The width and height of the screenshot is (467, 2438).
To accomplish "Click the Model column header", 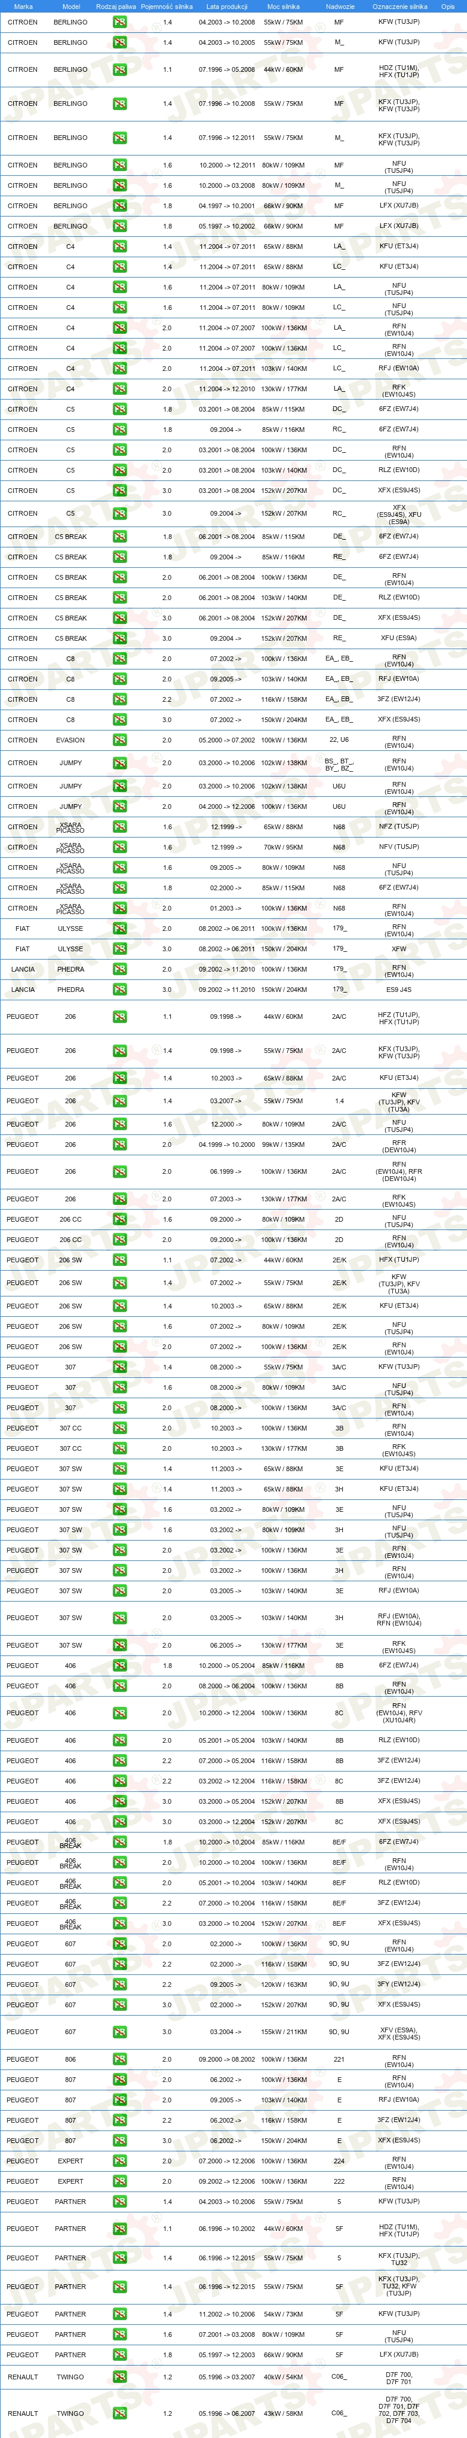I will [x=70, y=7].
